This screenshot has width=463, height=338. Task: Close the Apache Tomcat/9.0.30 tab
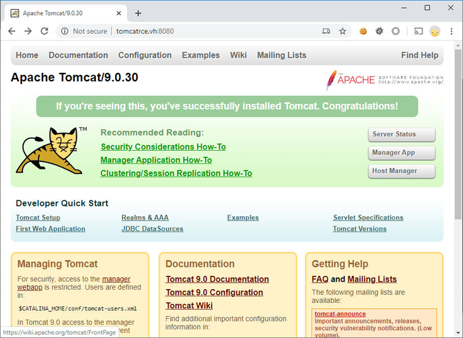pyautogui.click(x=118, y=13)
